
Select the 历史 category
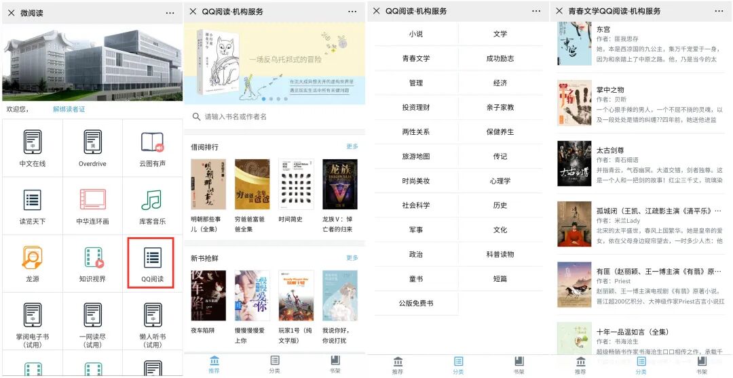(500, 205)
